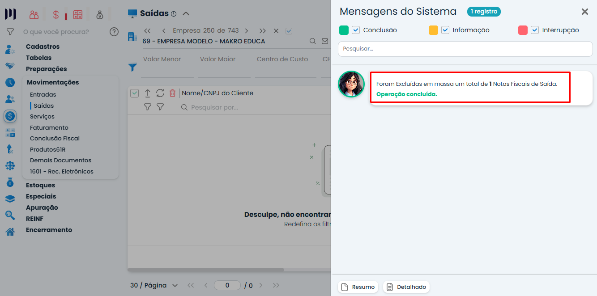Click the yellow Informação color swatch
This screenshot has width=597, height=296.
433,30
